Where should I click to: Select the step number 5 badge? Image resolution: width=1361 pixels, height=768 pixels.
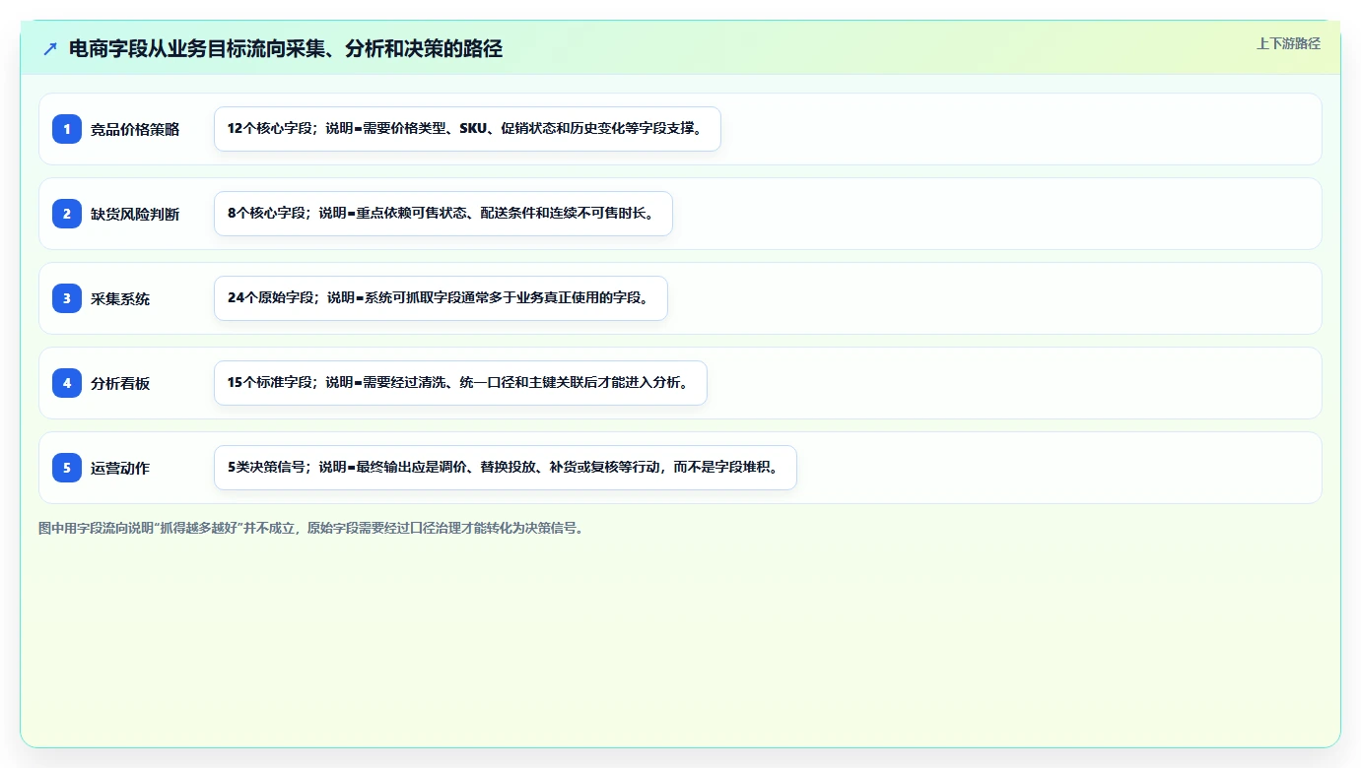coord(67,468)
